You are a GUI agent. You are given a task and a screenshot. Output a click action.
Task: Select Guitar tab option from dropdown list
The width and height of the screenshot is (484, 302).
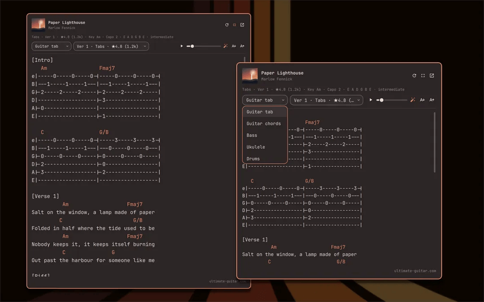(x=265, y=112)
